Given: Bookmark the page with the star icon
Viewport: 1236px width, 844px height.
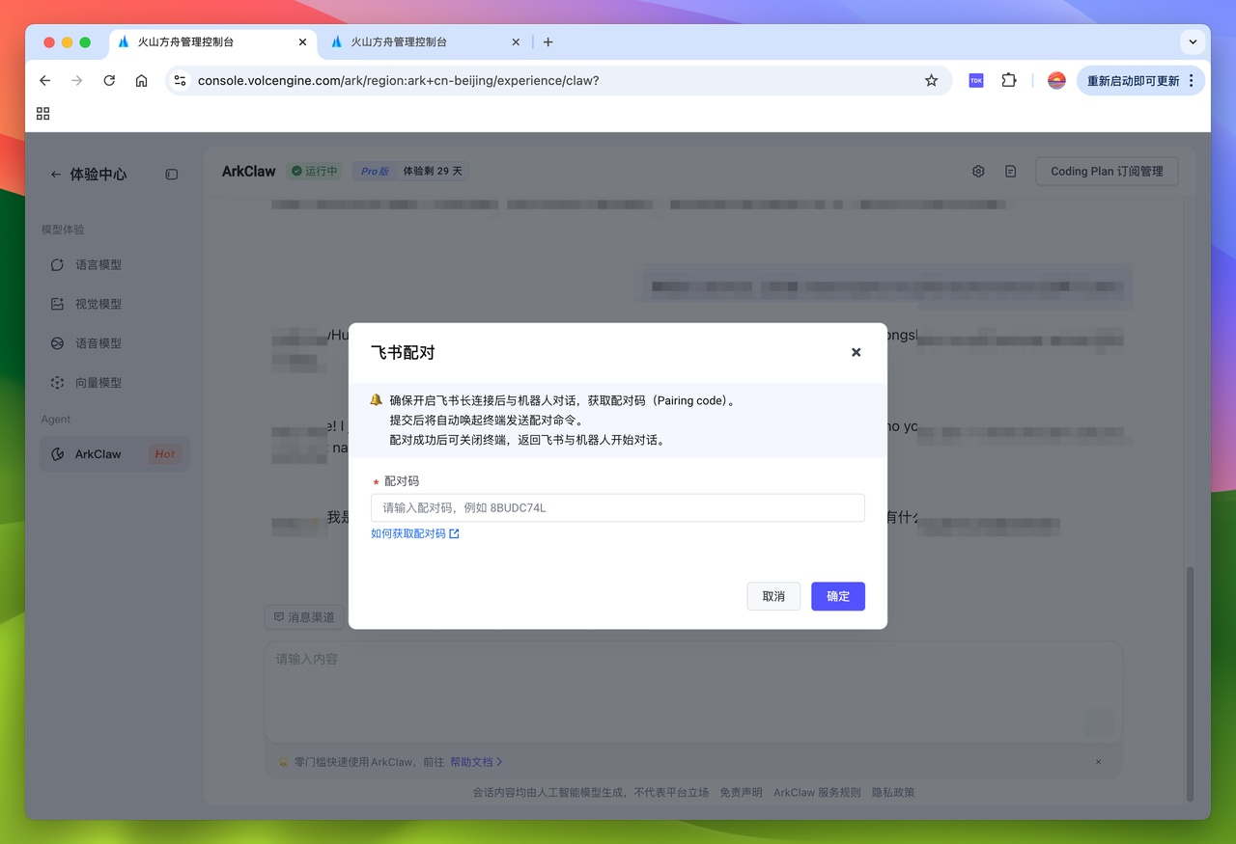Looking at the screenshot, I should coord(932,80).
